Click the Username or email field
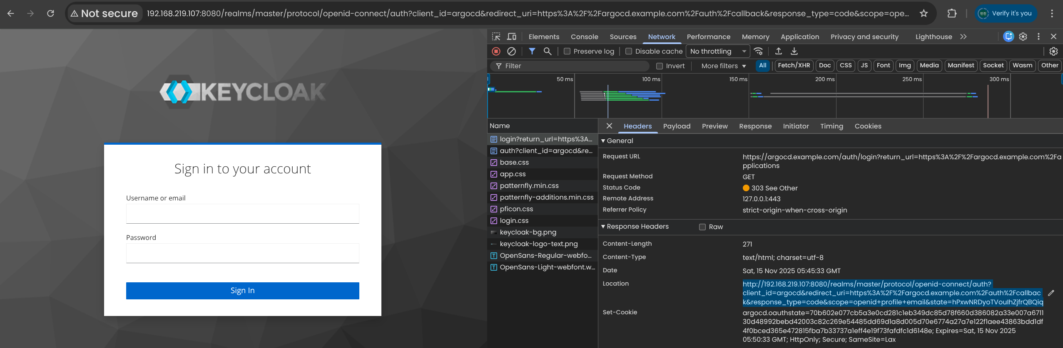Viewport: 1063px width, 348px height. [242, 214]
